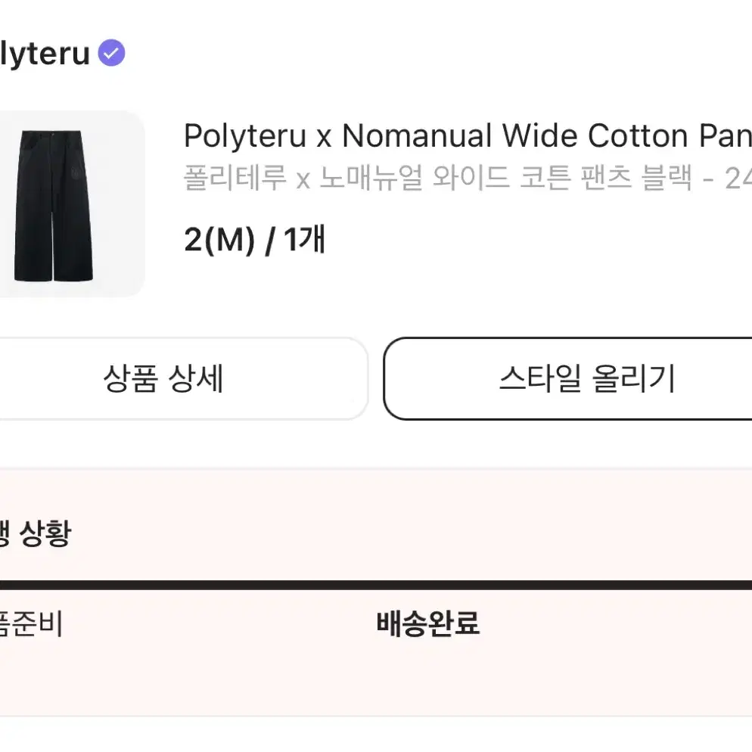Select the 배송완료 delivery complete step
Viewport: 752px width, 752px height.
427,623
